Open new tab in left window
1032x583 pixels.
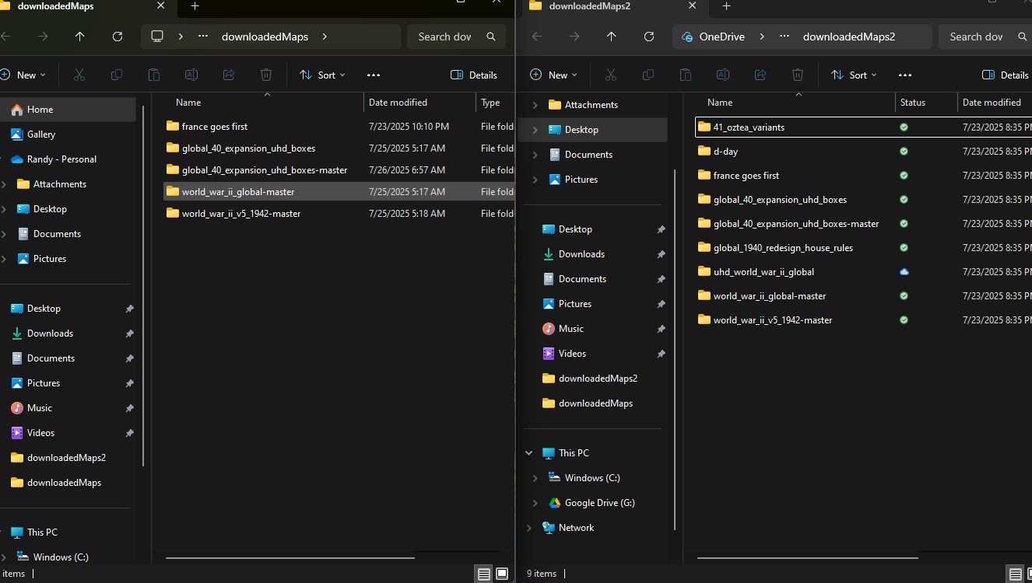click(x=195, y=6)
